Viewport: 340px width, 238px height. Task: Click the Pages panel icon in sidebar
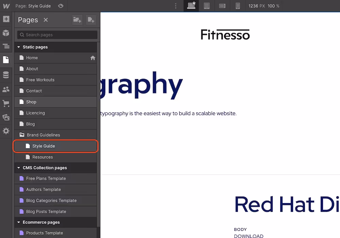(6, 59)
